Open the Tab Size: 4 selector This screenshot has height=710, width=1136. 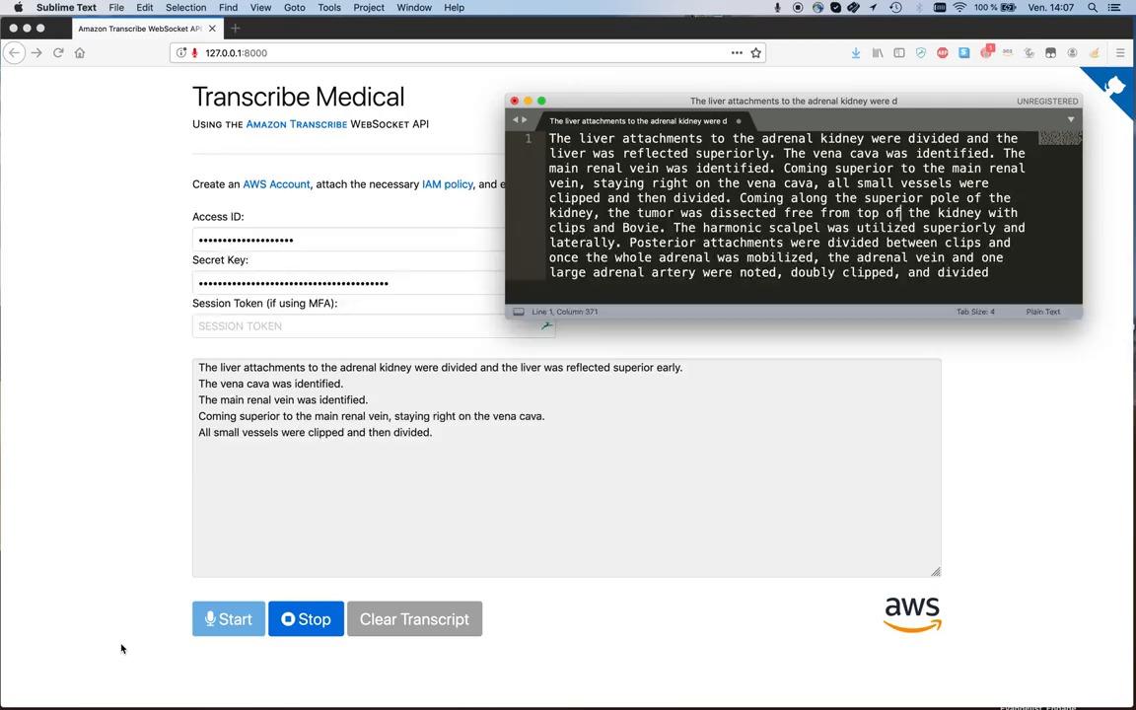coord(975,312)
